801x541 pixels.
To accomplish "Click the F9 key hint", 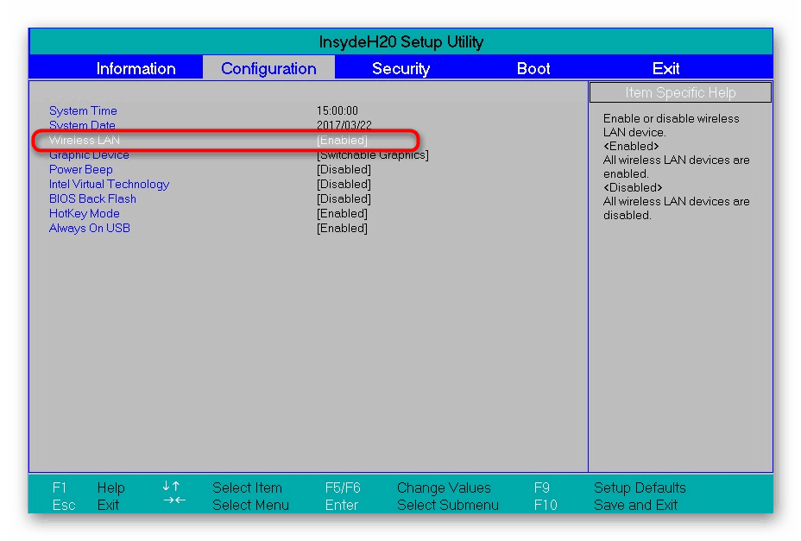I will tap(542, 488).
